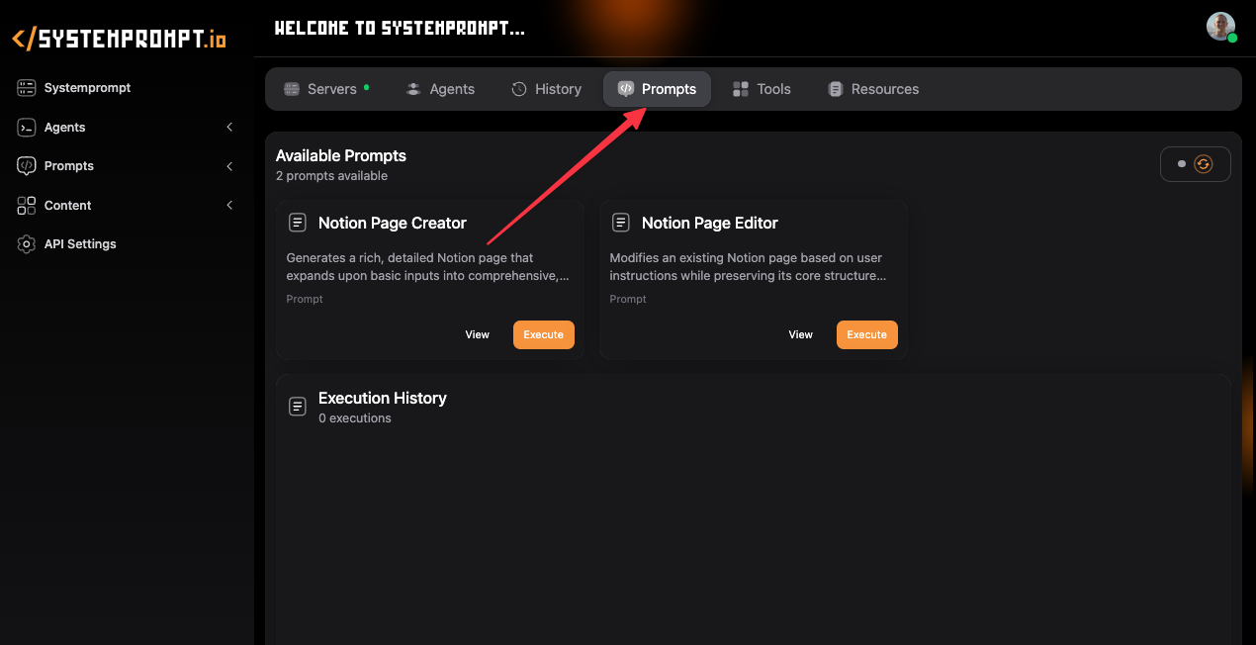
Task: Click the Resources tab document icon
Action: [836, 89]
